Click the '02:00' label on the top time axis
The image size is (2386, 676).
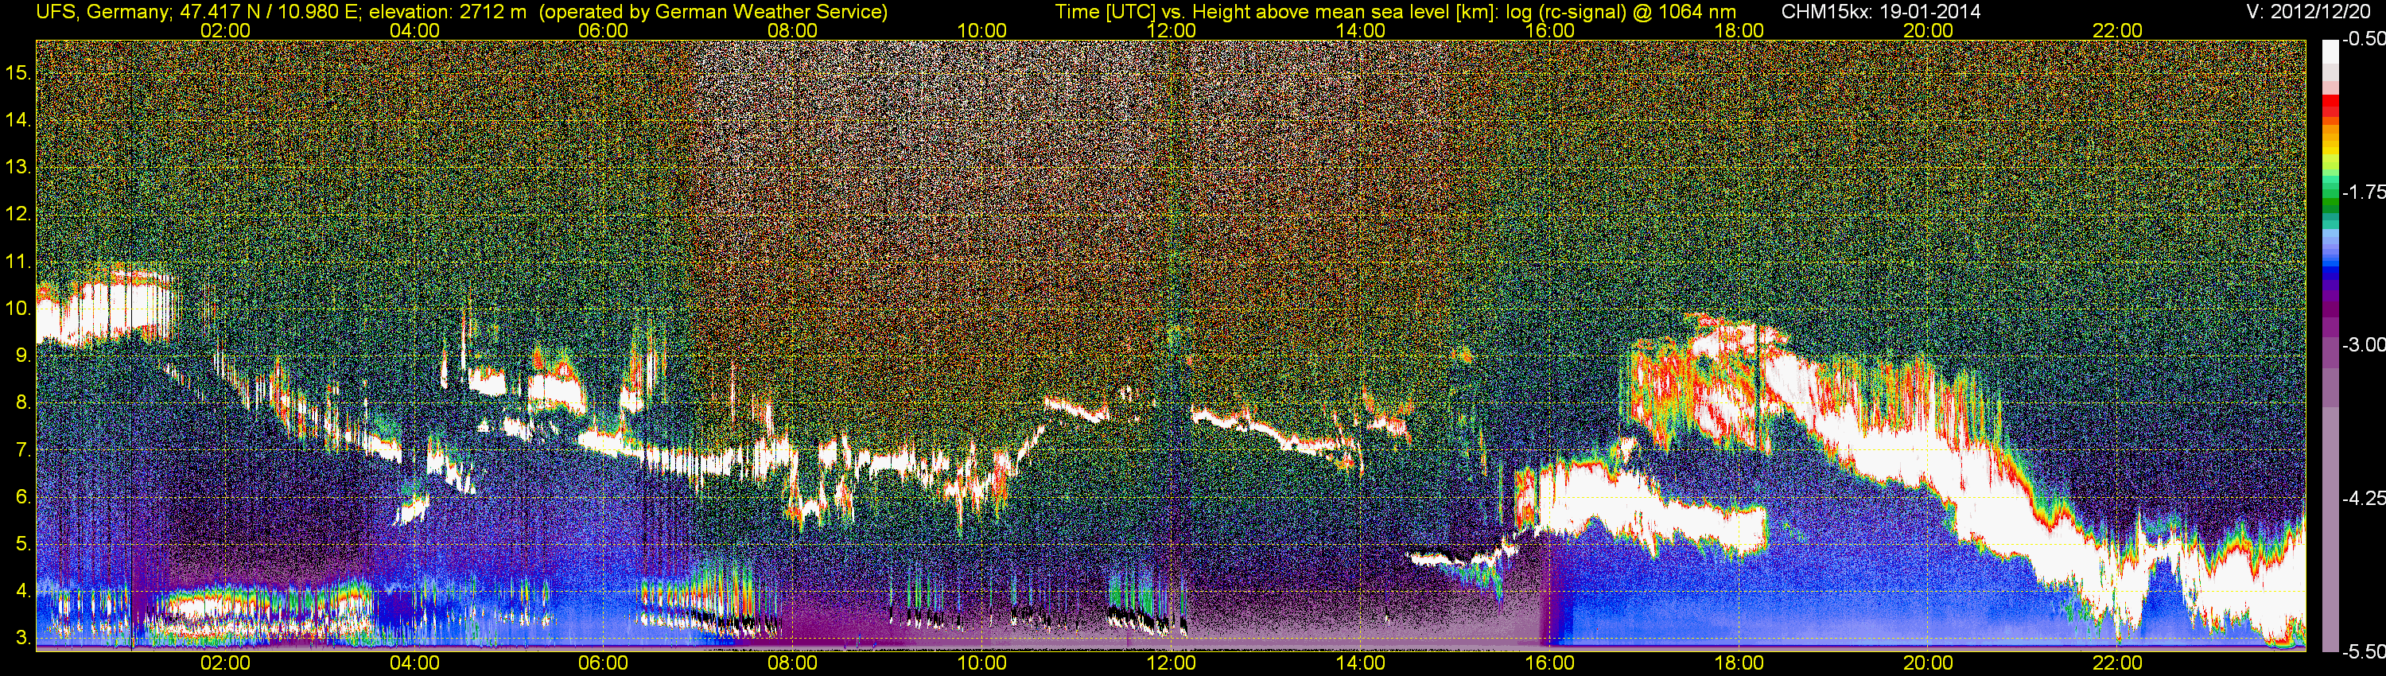click(225, 30)
